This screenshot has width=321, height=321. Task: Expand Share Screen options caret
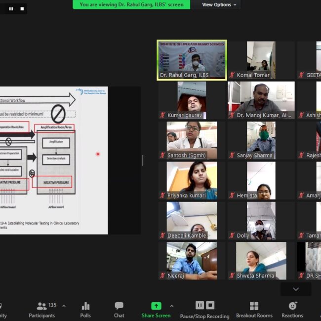click(171, 306)
